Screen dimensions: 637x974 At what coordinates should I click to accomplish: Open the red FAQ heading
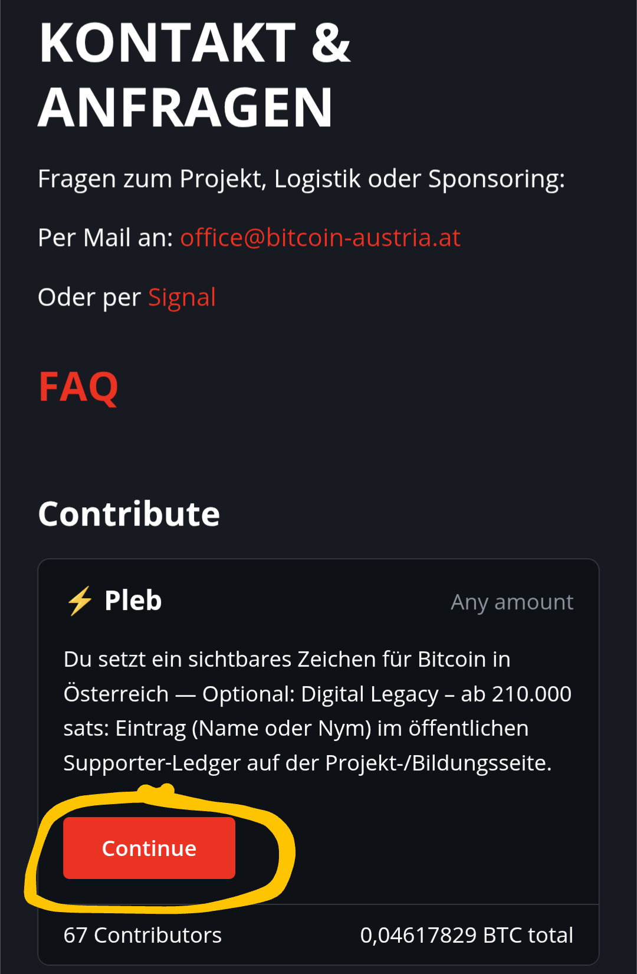[78, 387]
